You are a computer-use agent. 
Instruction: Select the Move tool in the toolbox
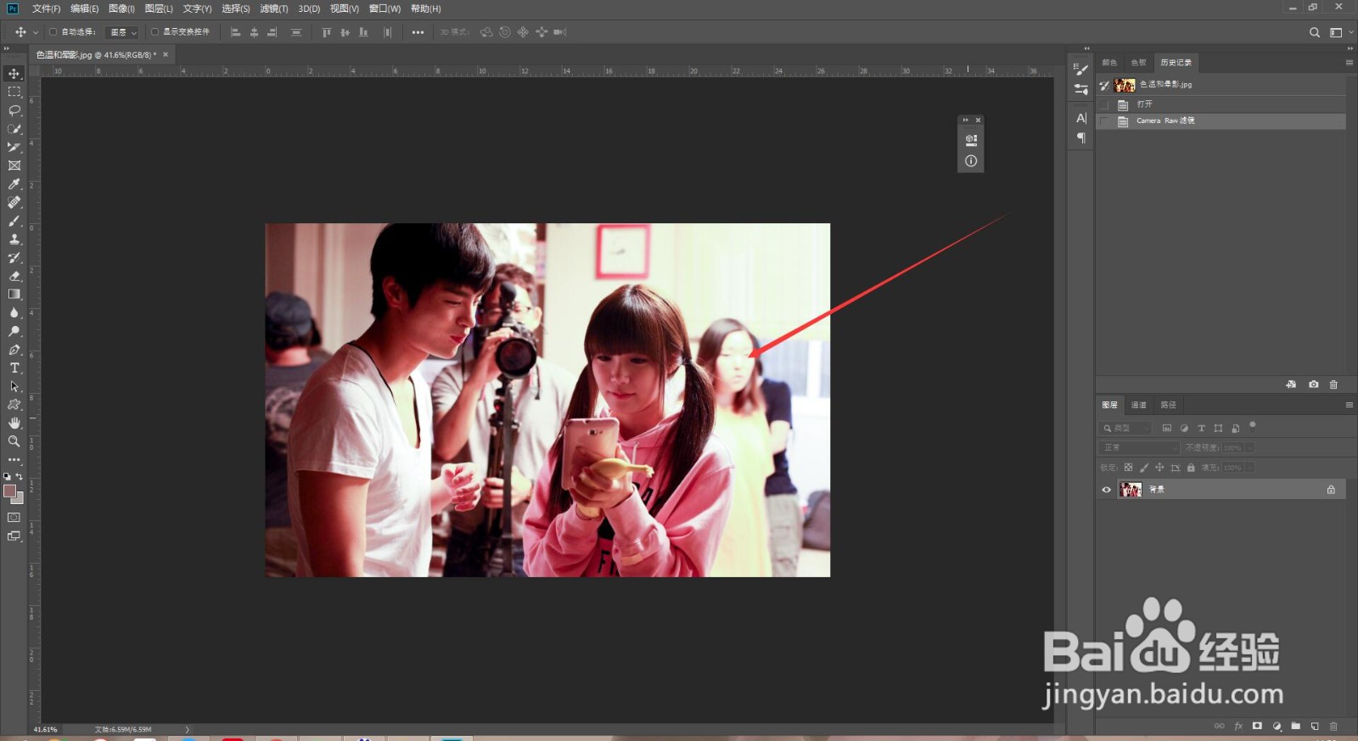coord(14,74)
